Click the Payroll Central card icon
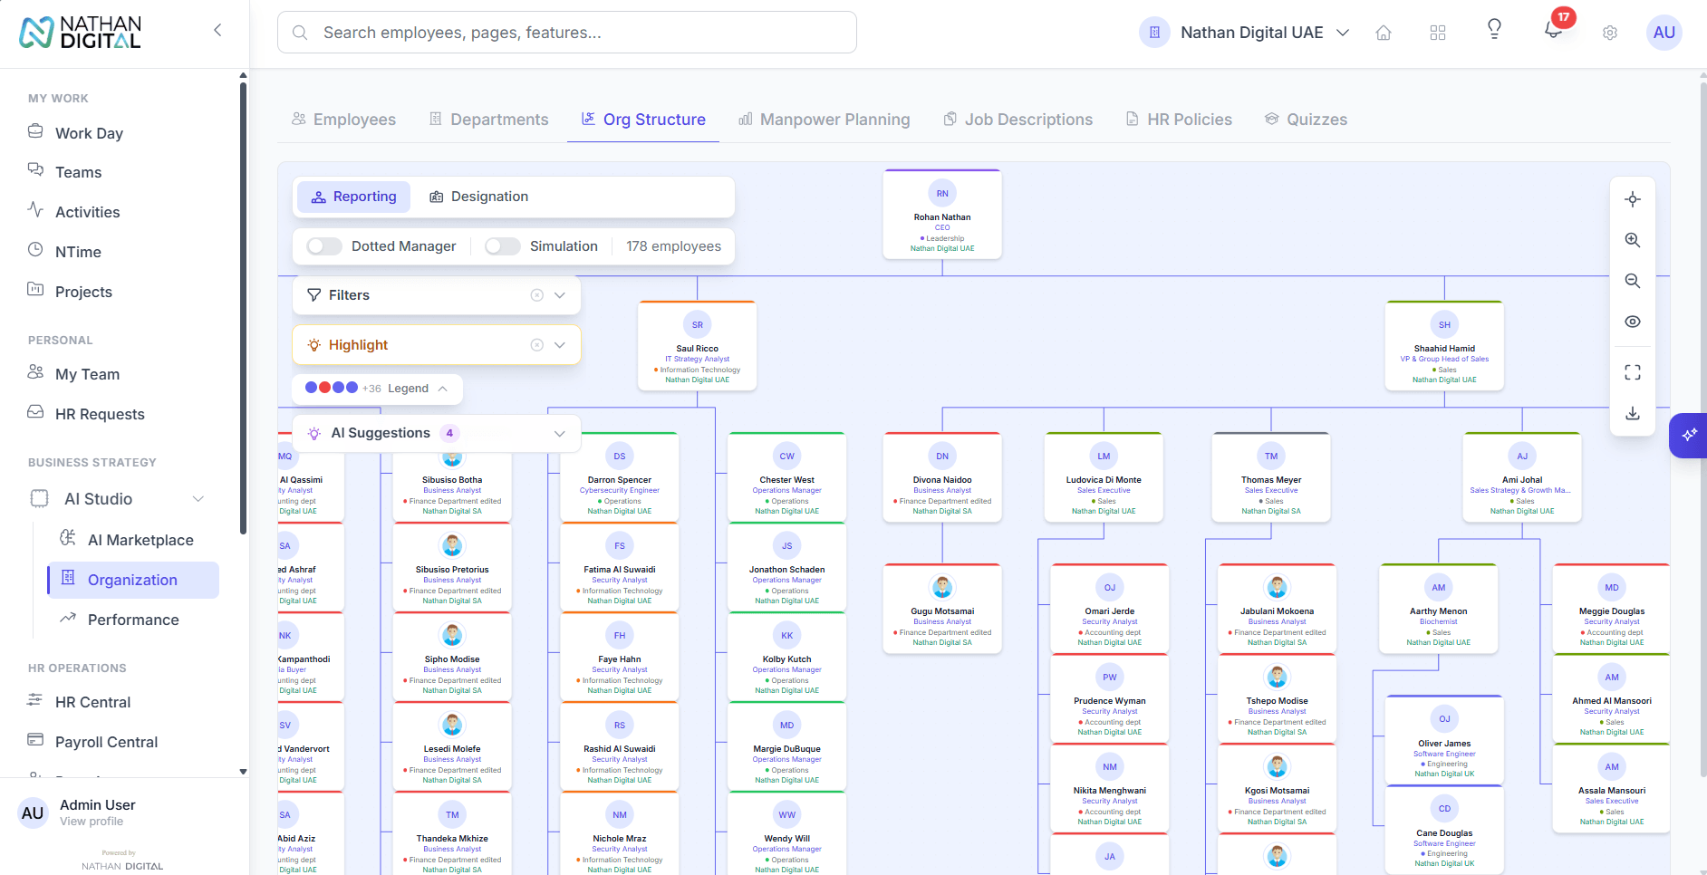 coord(35,740)
